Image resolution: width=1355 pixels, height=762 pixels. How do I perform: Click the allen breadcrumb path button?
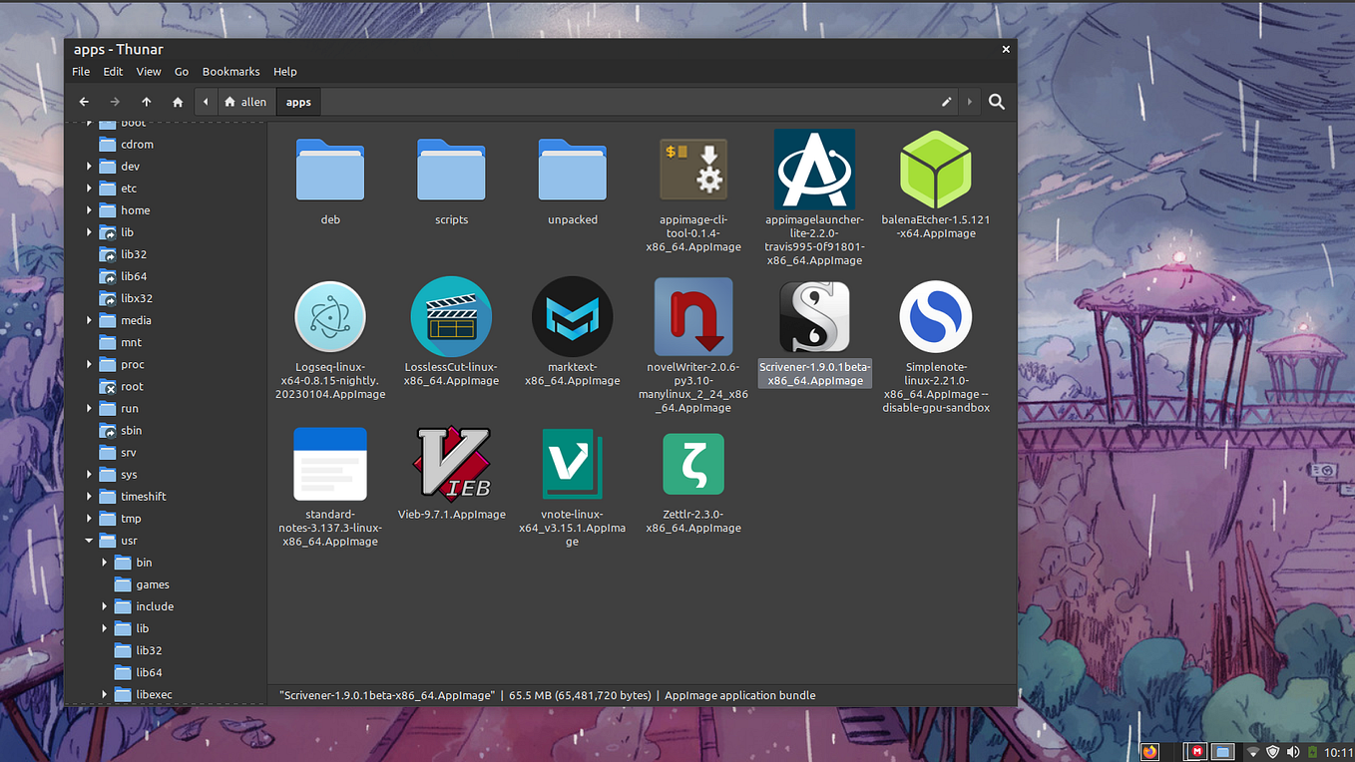coord(245,101)
